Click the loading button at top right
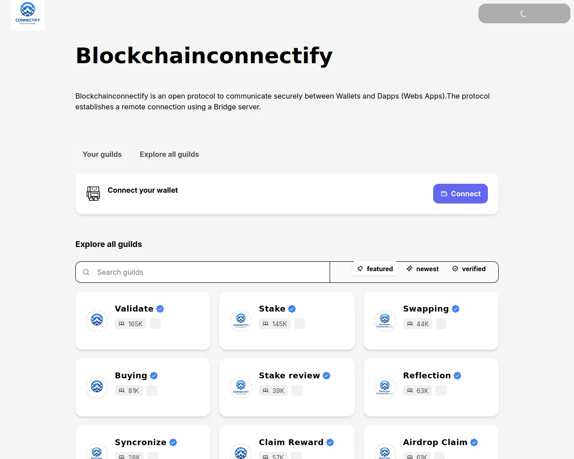The width and height of the screenshot is (574, 459). click(x=524, y=13)
